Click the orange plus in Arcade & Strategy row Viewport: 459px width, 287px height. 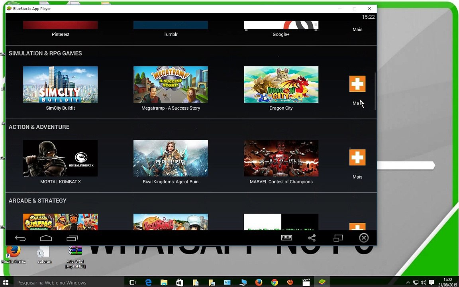click(357, 226)
